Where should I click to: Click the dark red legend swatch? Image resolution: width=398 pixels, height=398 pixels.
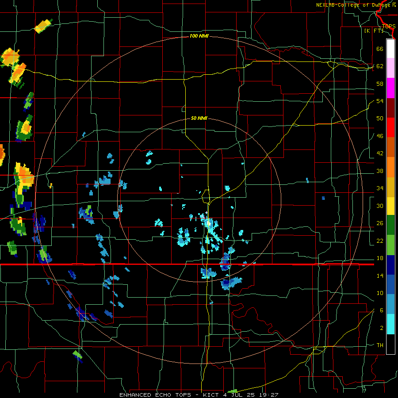point(390,108)
